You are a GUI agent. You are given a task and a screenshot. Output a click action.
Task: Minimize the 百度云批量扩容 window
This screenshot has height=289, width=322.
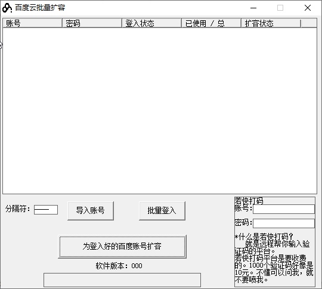click(x=253, y=8)
